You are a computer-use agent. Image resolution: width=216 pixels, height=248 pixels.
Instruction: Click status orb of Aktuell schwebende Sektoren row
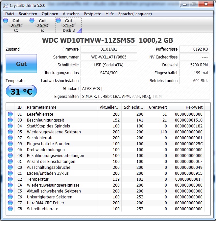click(x=10, y=191)
